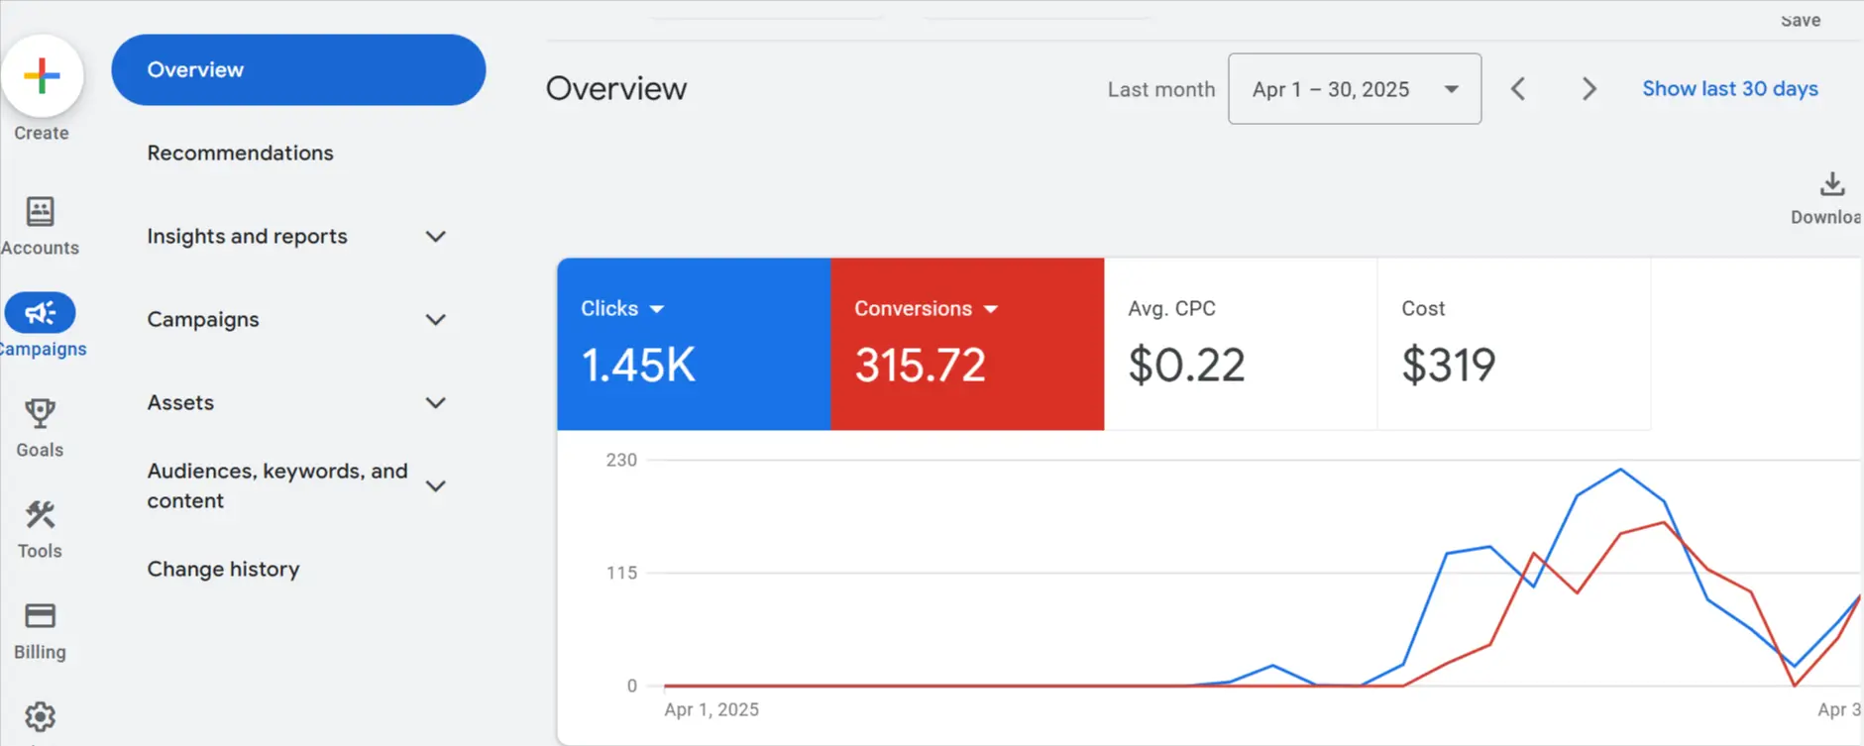The image size is (1864, 746).
Task: Open the settings gear icon
Action: point(40,716)
